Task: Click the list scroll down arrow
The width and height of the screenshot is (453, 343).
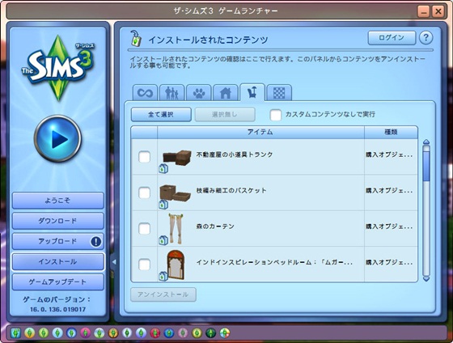Action: (426, 278)
